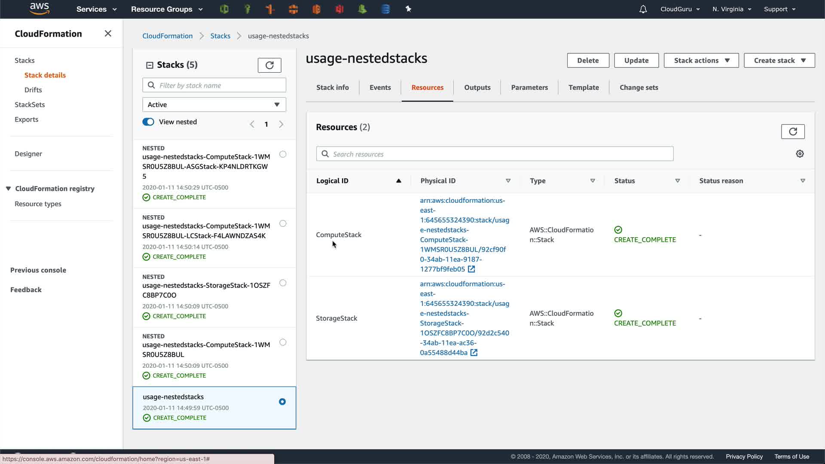Collapse the CloudFormation registry section
The height and width of the screenshot is (464, 825).
tap(8, 189)
